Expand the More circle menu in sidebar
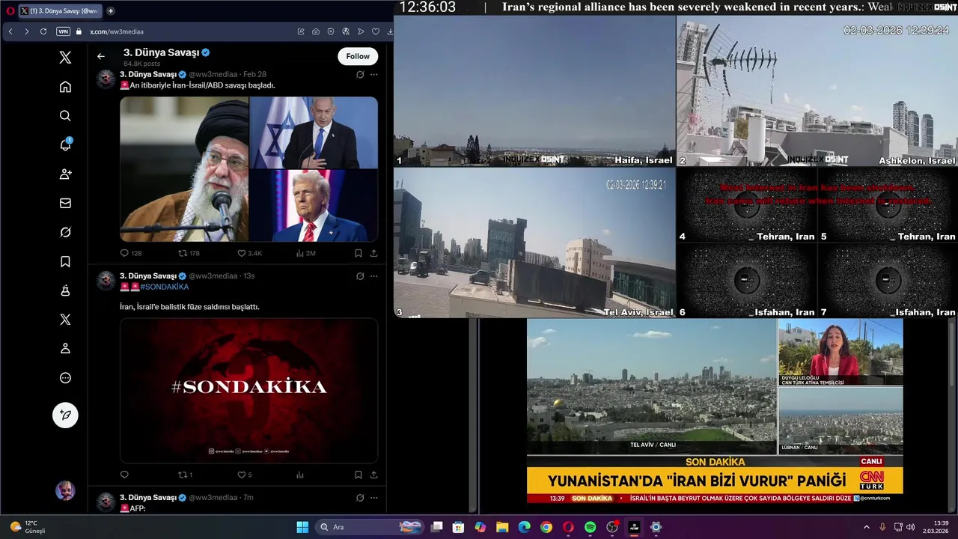958x539 pixels. tap(65, 378)
